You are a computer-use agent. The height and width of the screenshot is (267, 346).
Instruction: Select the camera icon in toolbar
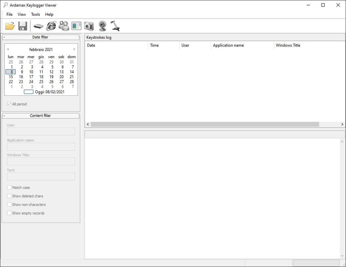pyautogui.click(x=89, y=26)
